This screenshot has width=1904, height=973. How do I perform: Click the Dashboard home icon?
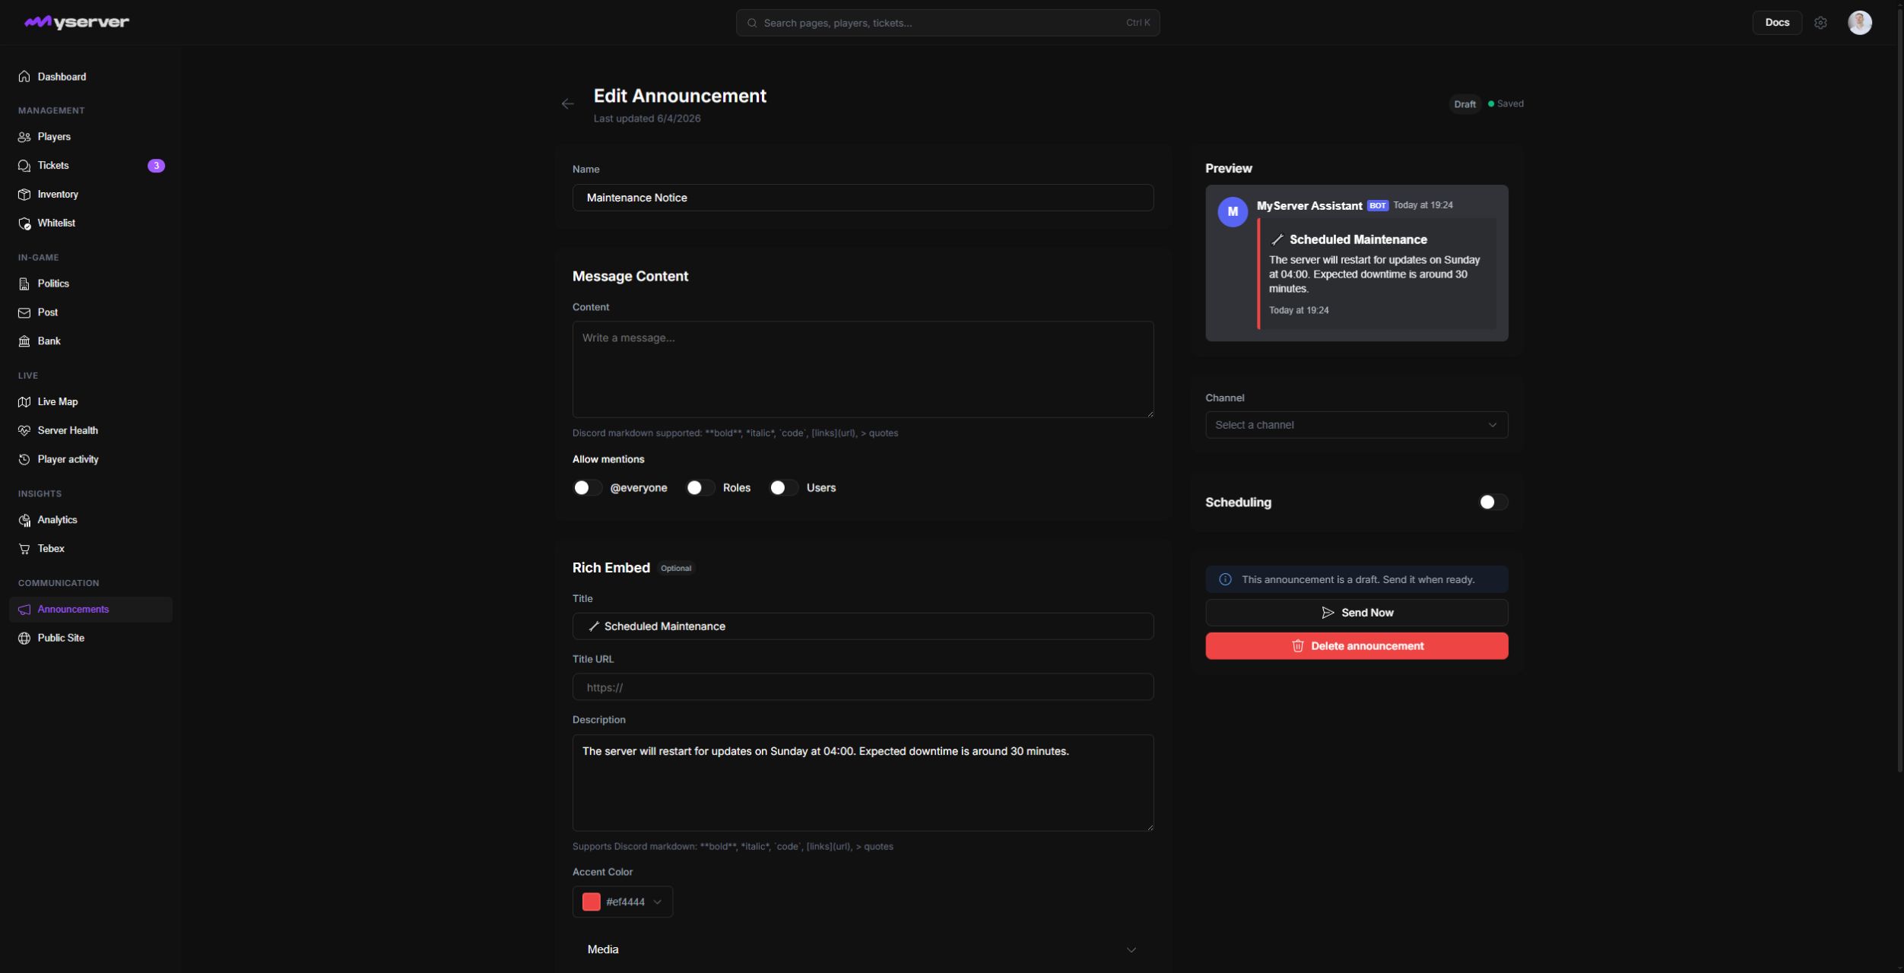point(24,77)
